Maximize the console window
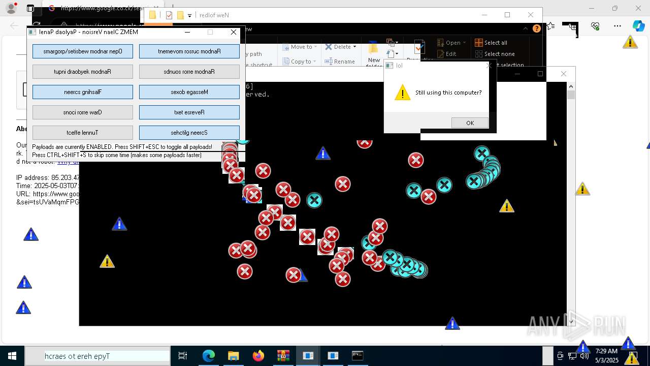The height and width of the screenshot is (366, 650). pos(540,74)
